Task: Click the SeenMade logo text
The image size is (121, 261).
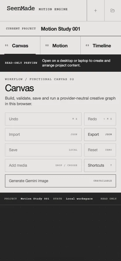Action: coord(21,8)
